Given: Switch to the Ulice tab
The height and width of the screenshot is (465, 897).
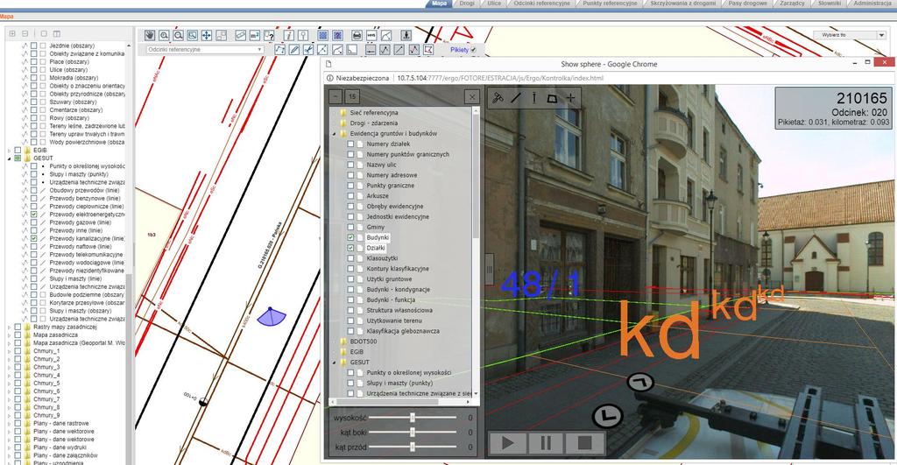Looking at the screenshot, I should click(494, 4).
